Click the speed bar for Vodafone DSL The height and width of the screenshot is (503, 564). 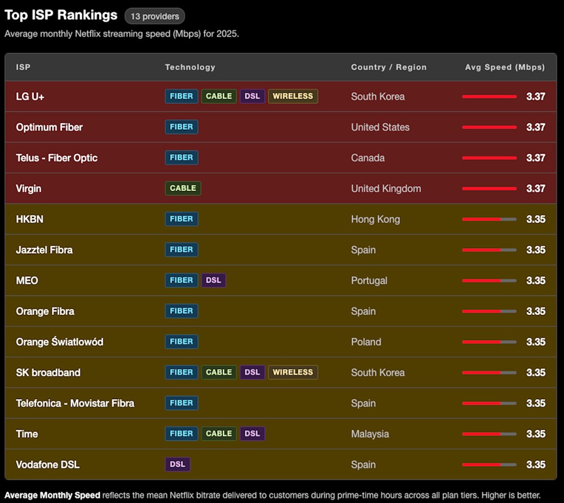(x=489, y=464)
